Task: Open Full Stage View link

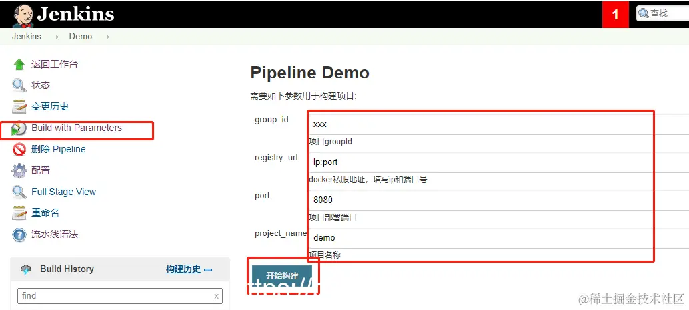Action: tap(64, 192)
